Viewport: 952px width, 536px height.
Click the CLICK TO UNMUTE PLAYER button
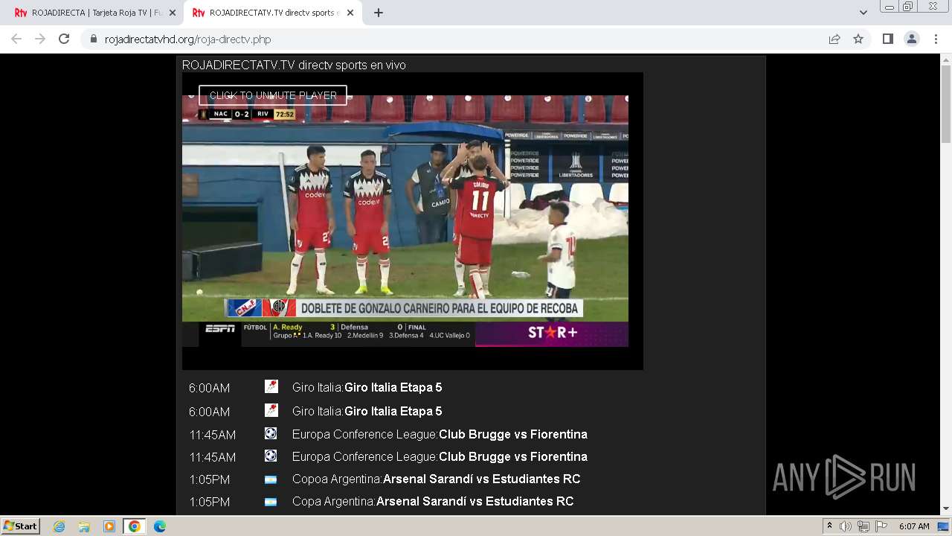click(273, 95)
